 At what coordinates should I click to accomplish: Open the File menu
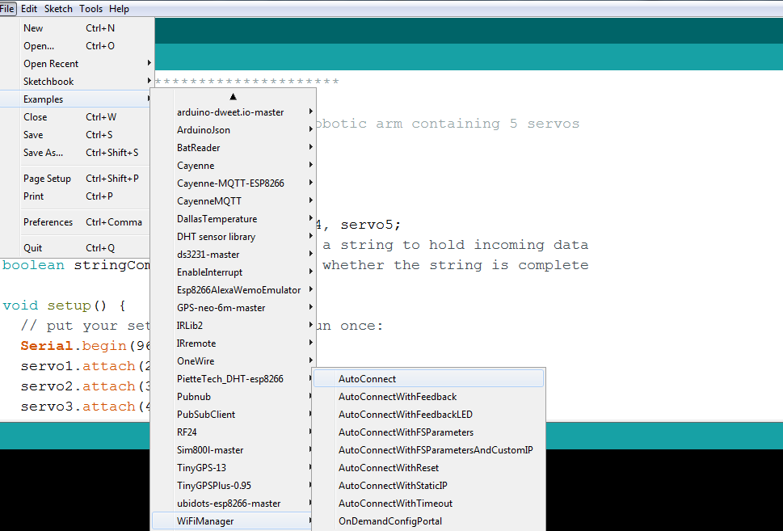click(x=7, y=9)
